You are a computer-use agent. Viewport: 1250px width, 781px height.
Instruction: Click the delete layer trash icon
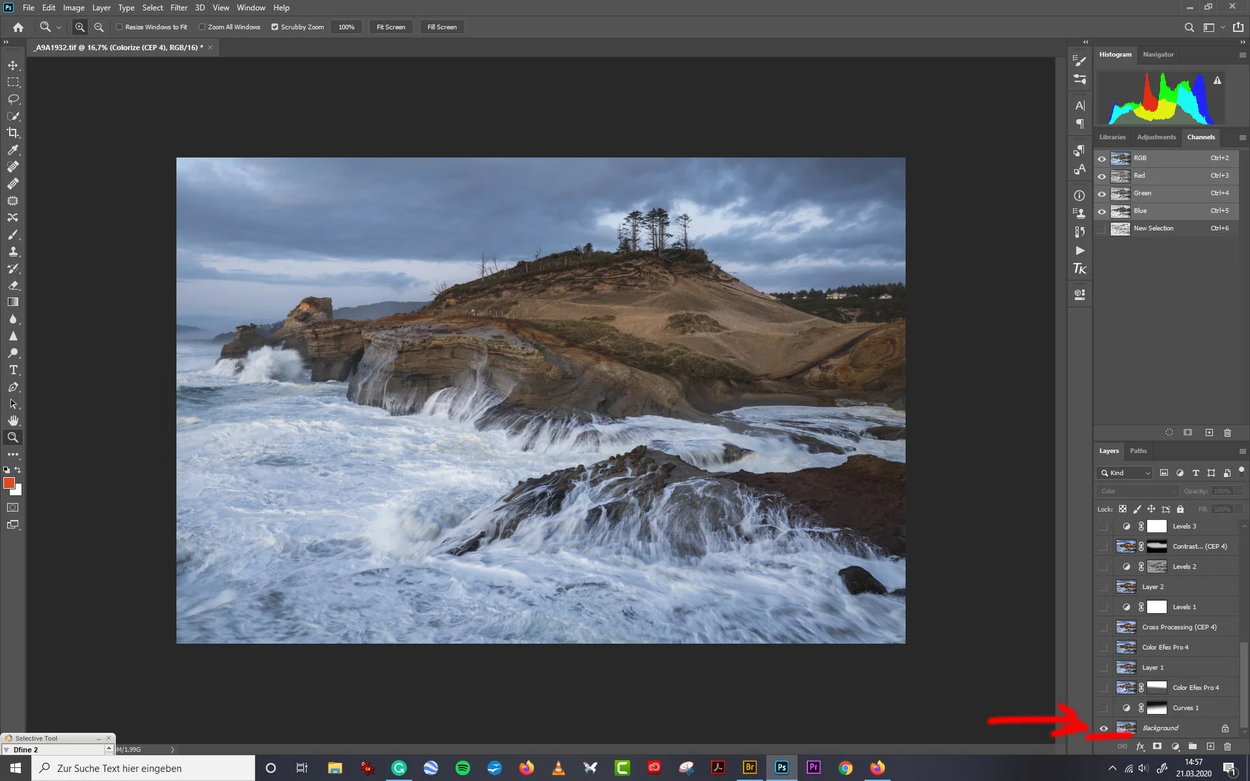(1227, 747)
